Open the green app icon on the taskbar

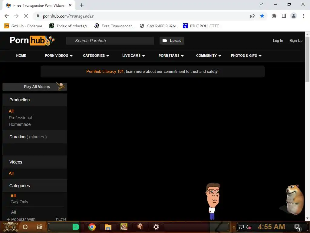coord(76,227)
